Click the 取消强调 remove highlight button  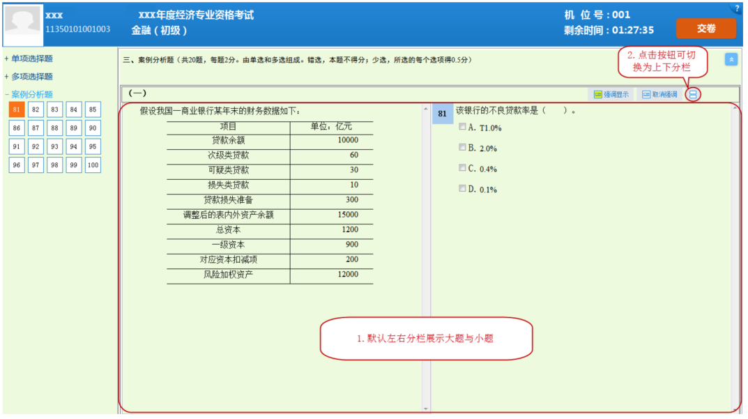(659, 95)
